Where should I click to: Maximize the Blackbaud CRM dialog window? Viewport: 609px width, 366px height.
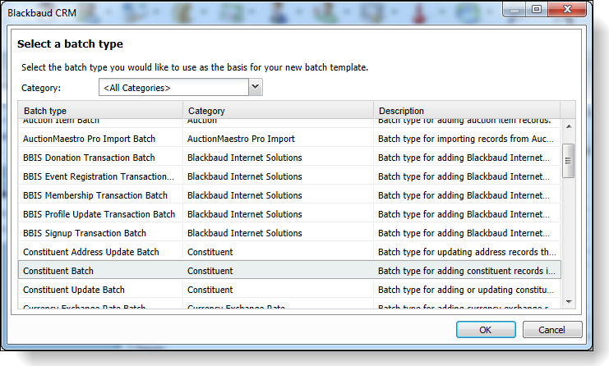tap(537, 9)
